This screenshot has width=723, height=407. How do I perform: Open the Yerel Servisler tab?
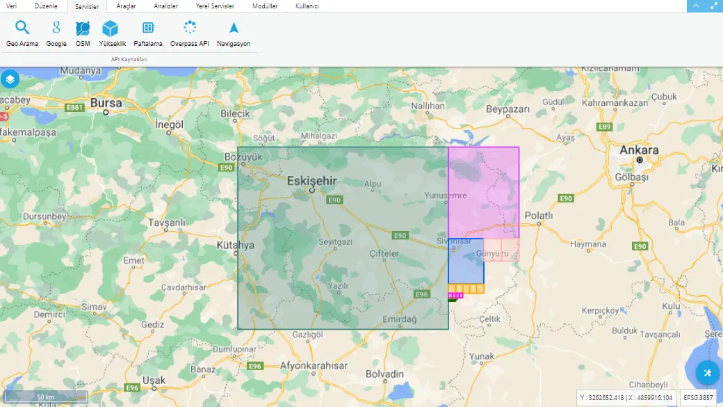point(215,6)
